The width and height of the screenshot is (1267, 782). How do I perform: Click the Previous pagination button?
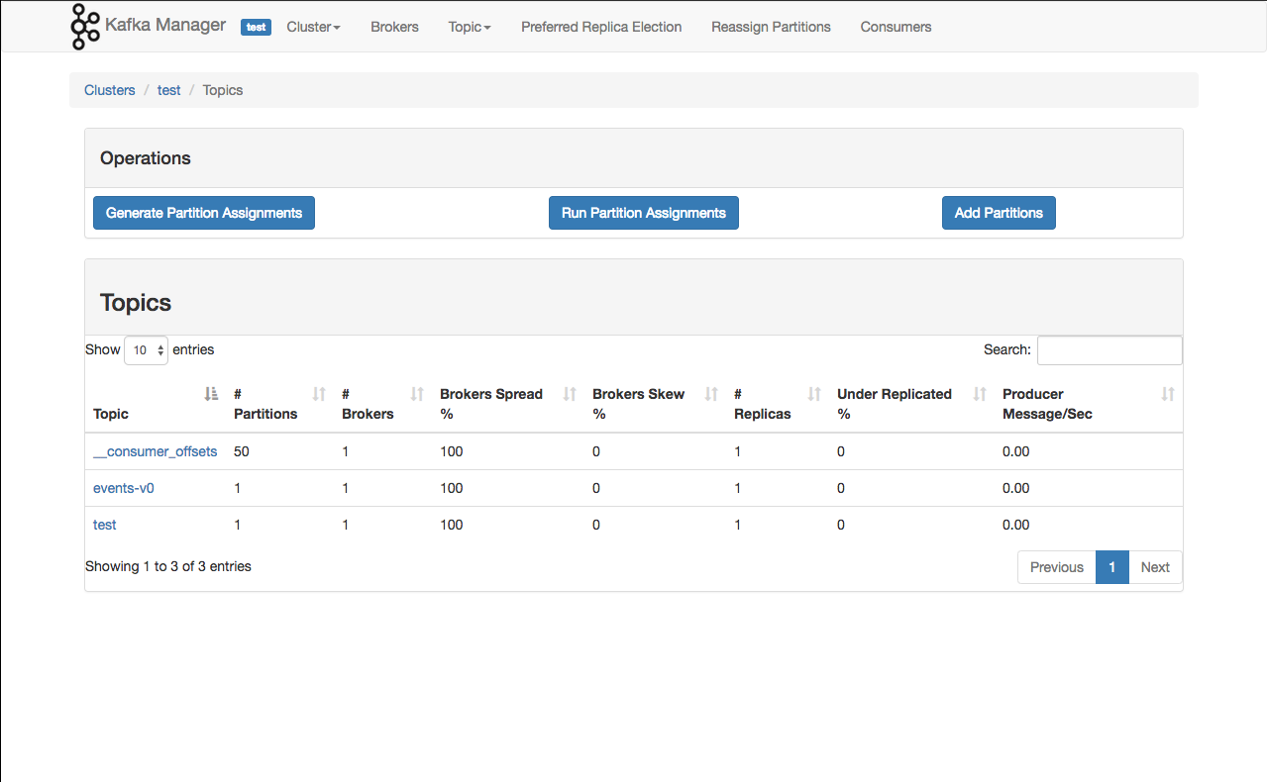[1057, 567]
